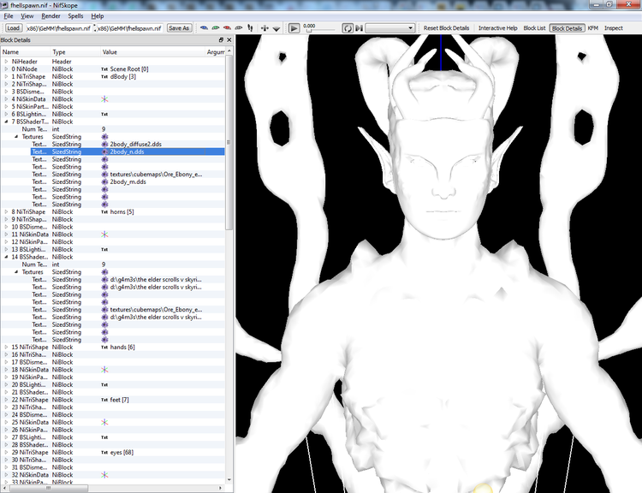Click Txt icon beside feet [7]
Screen dimensions: 642x493
click(x=104, y=400)
